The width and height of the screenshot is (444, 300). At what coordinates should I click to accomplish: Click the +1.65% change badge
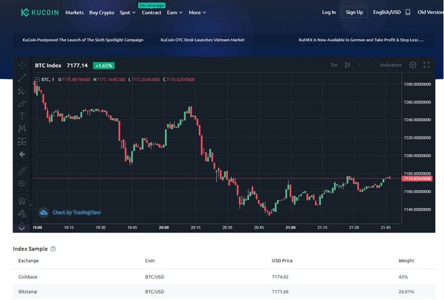point(103,66)
